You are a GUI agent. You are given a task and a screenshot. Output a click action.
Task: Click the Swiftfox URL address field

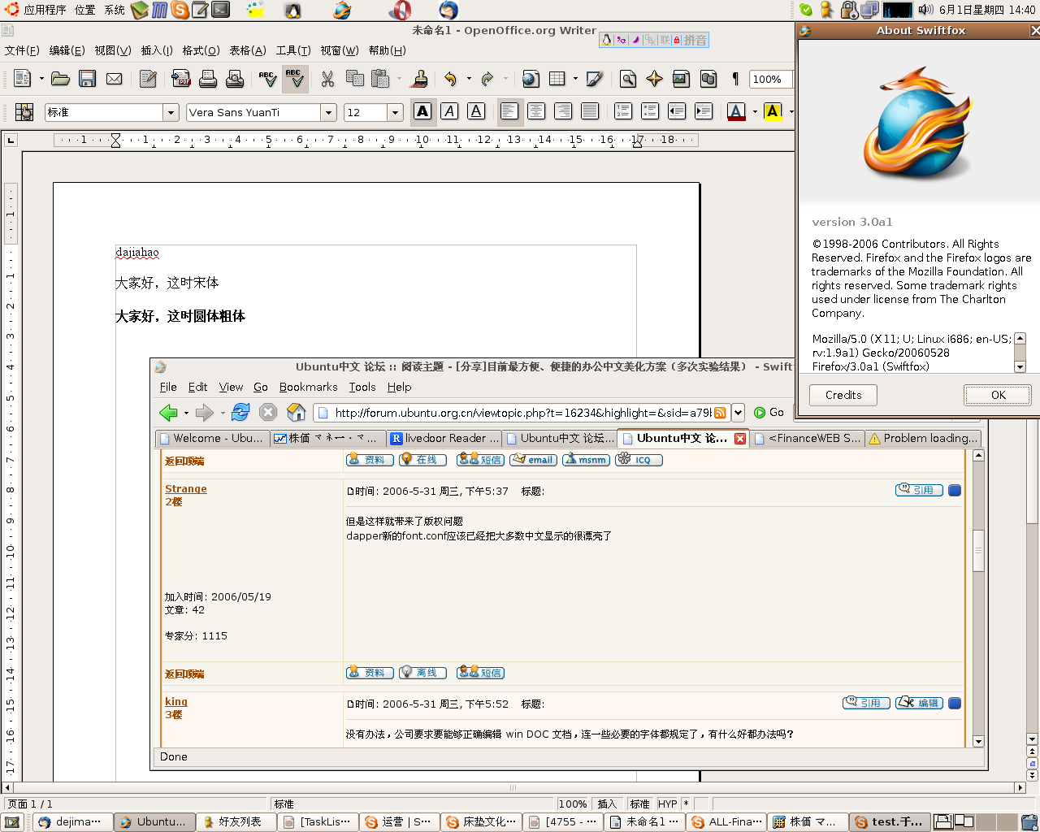click(522, 413)
